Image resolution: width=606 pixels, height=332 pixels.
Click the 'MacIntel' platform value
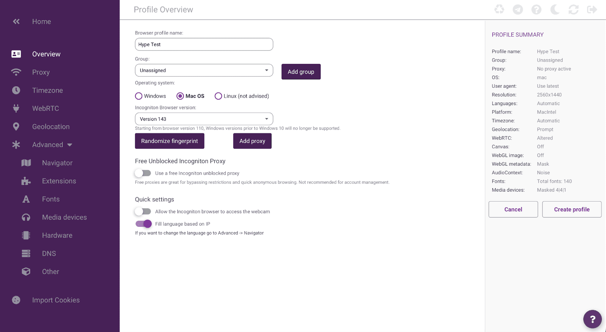(547, 112)
